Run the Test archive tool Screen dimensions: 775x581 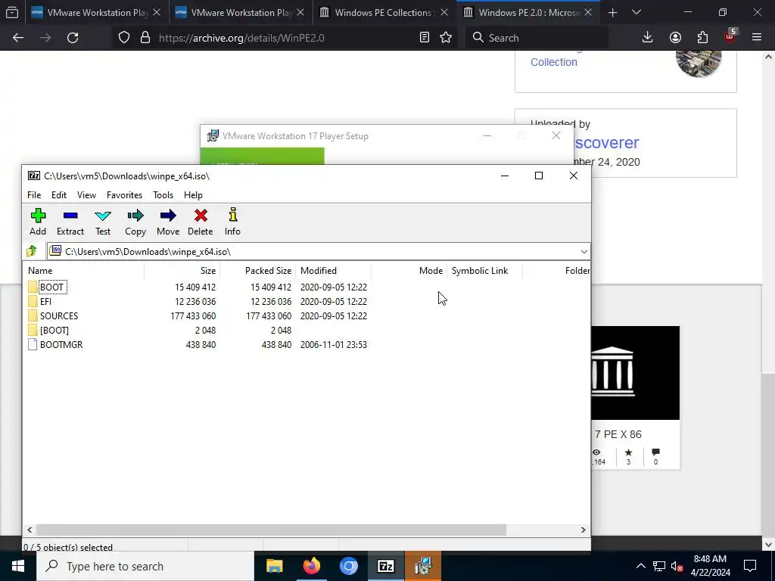point(103,222)
